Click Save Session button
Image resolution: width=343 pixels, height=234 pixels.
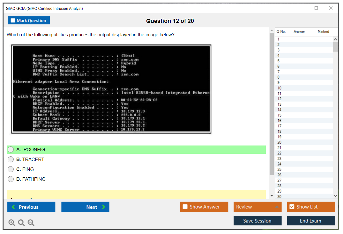[257, 221]
